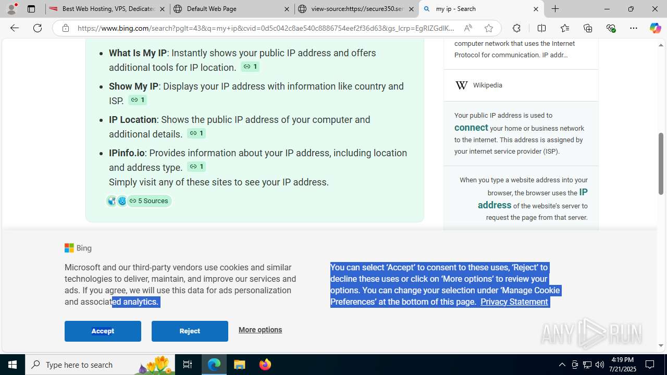Open Tab actions menu icon
This screenshot has height=375, width=667.
pos(31,9)
